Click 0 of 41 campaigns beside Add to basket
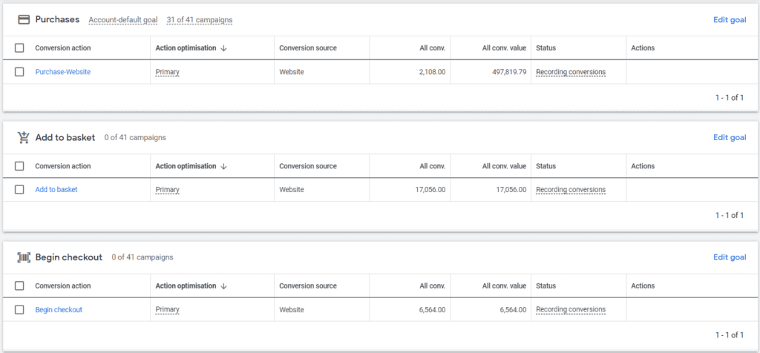Screen dimensions: 760x353 [135, 137]
